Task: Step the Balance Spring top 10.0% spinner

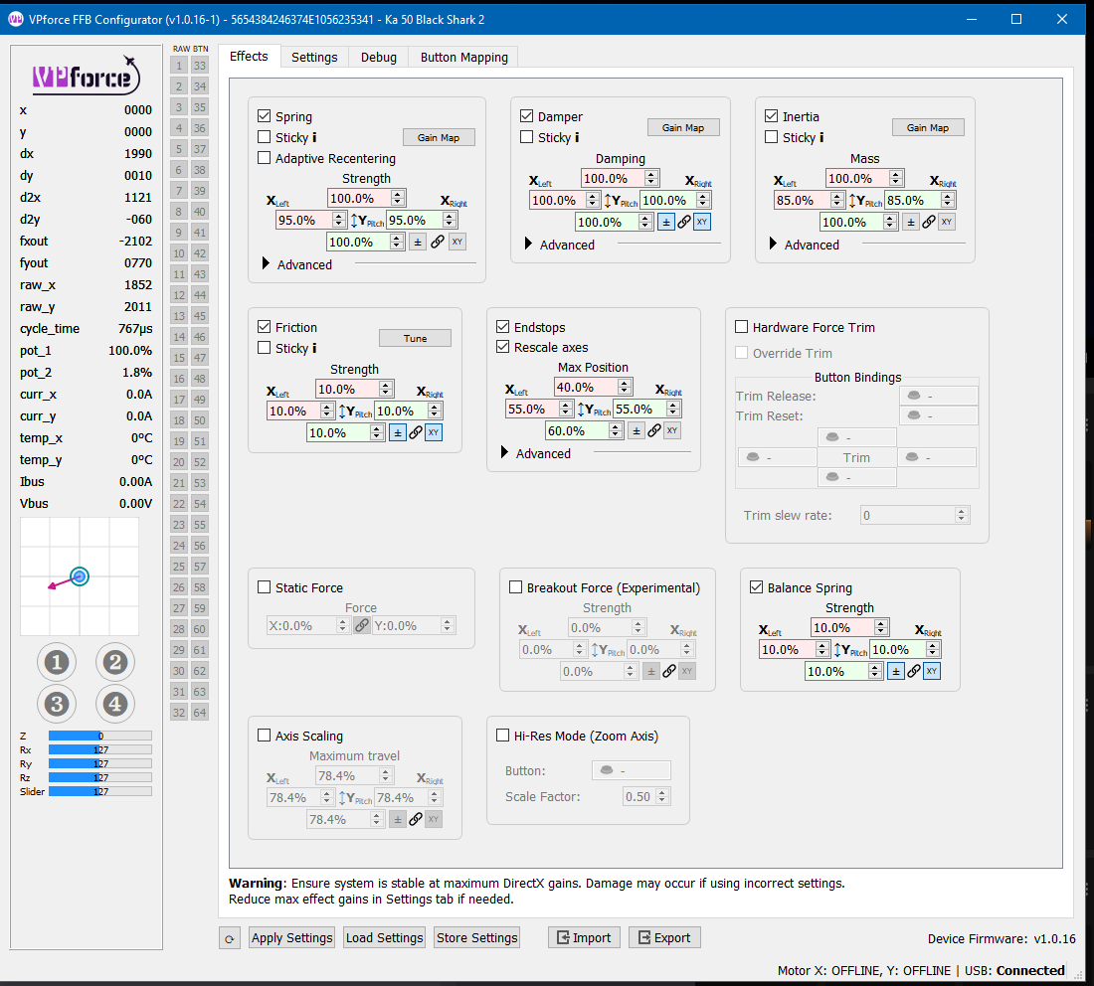Action: click(x=881, y=627)
